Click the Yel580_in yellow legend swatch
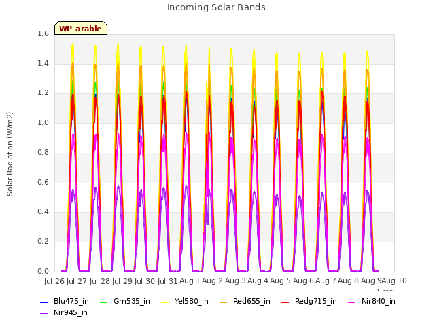Viewport: 435px width, 326px height. [164, 302]
